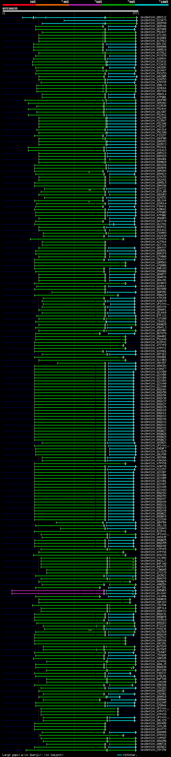Click label UniRef100_O65360
This screenshot has height=757, width=171.
(x=153, y=103)
